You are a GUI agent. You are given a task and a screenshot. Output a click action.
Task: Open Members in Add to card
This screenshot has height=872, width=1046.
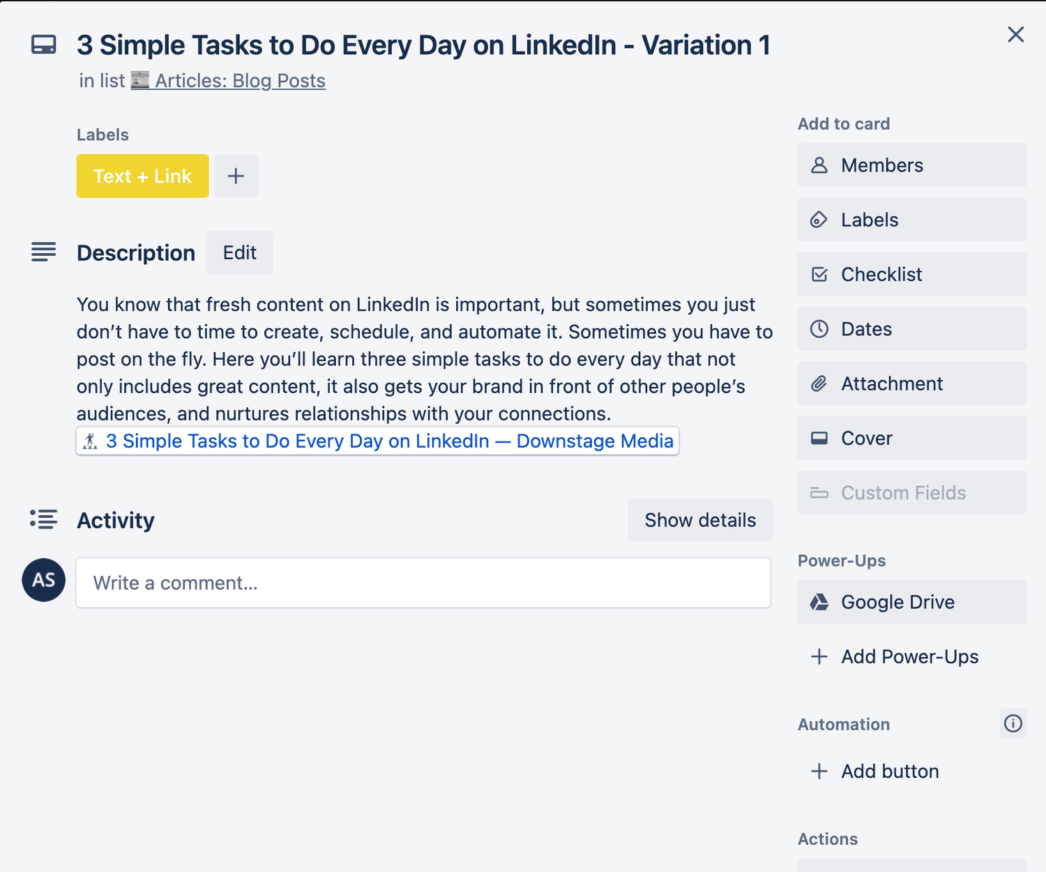[912, 165]
